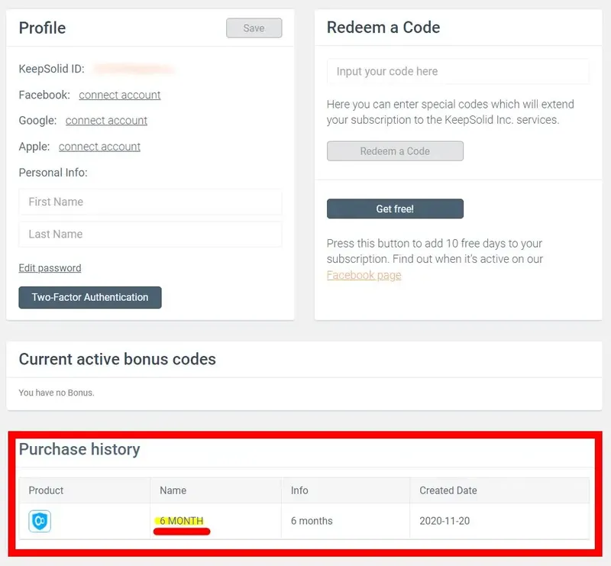Open the Edit password link
Screen dimensions: 611x566
coord(50,268)
